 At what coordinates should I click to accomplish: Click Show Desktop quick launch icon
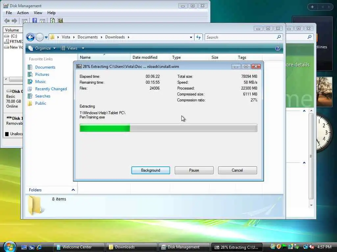tap(24, 247)
